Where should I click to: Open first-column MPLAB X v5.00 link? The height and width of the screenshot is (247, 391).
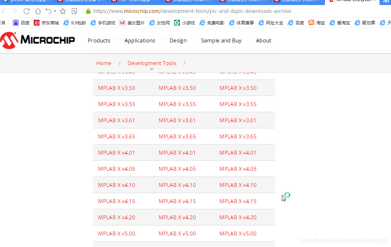tap(116, 234)
